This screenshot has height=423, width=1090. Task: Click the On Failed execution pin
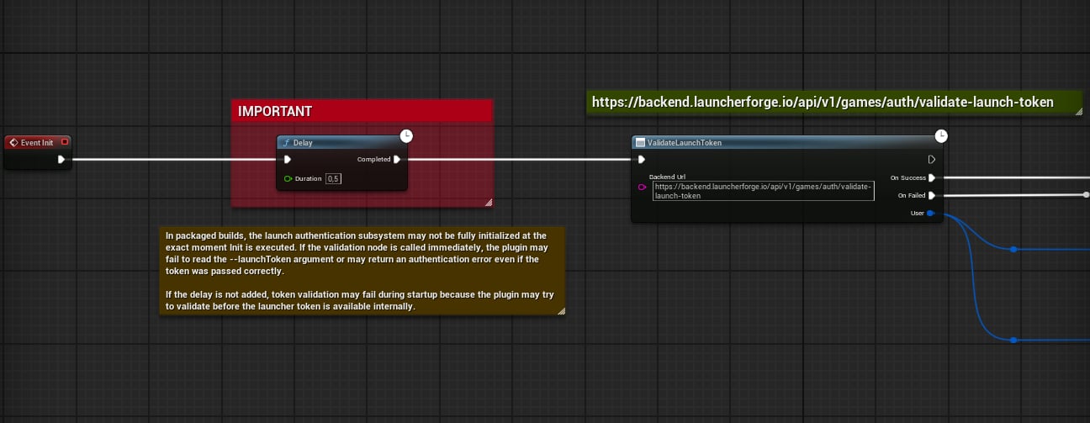point(932,195)
